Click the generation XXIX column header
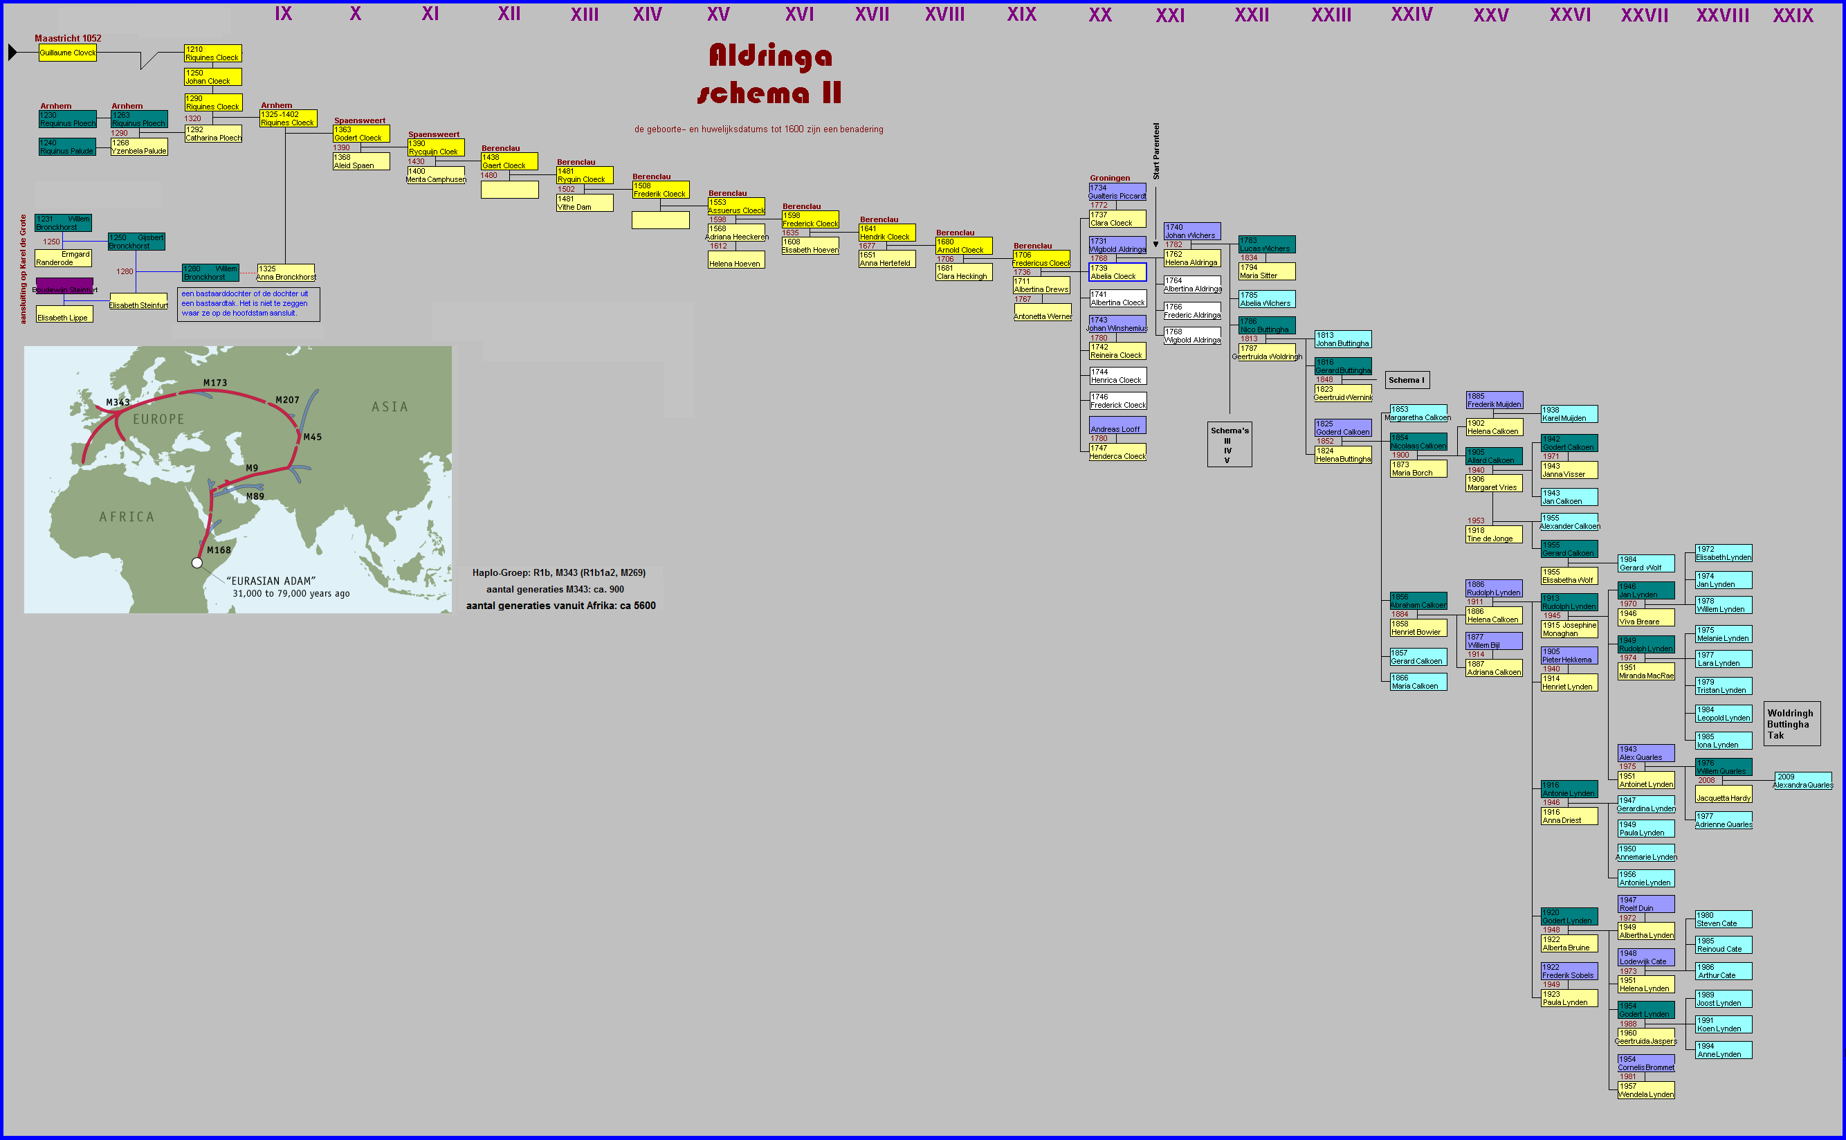1846x1140 pixels. click(x=1793, y=15)
